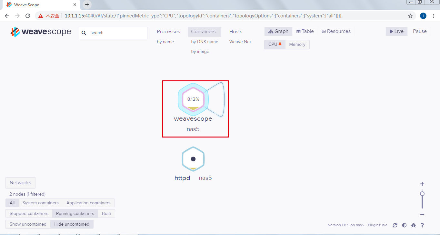This screenshot has height=235, width=440.
Task: Toggle the Networks button
Action: 20,183
